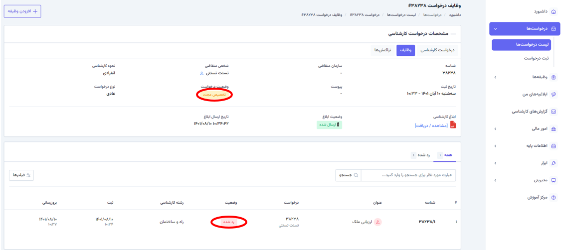Click درخواست‌ها in the breadcrumb
This screenshot has height=250, width=562.
[432, 15]
